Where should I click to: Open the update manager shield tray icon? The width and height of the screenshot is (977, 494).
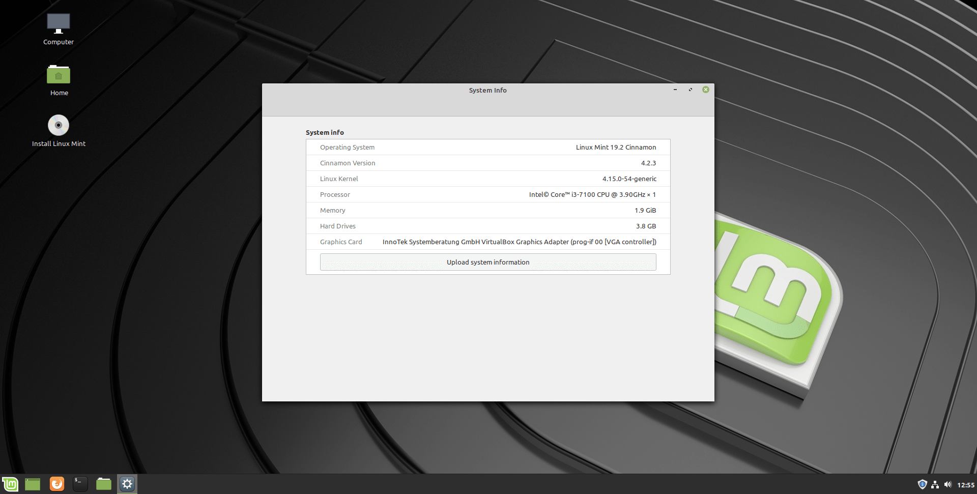tap(922, 484)
